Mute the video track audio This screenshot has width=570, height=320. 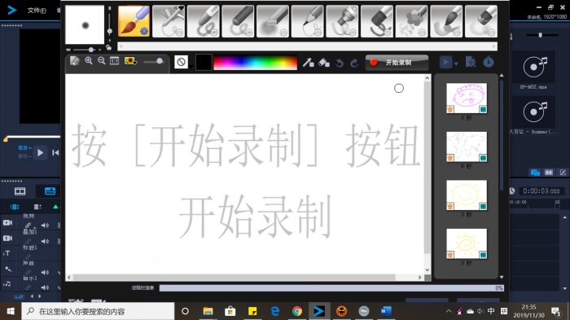pos(45,226)
